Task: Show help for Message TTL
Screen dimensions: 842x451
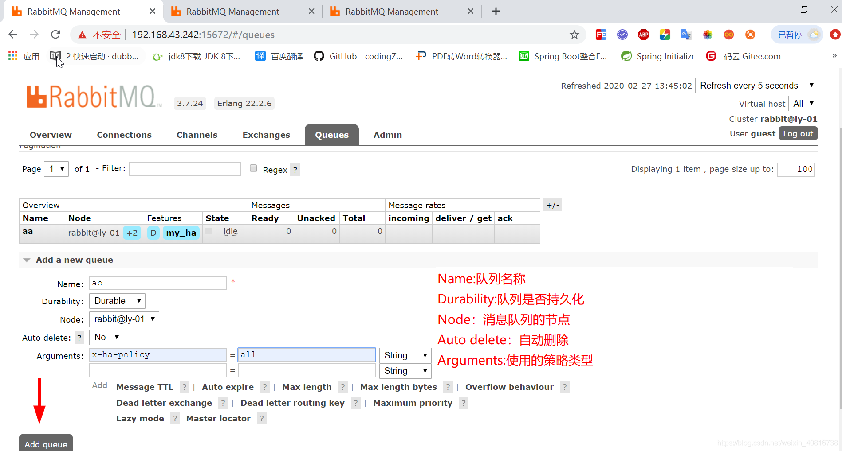Action: 185,387
